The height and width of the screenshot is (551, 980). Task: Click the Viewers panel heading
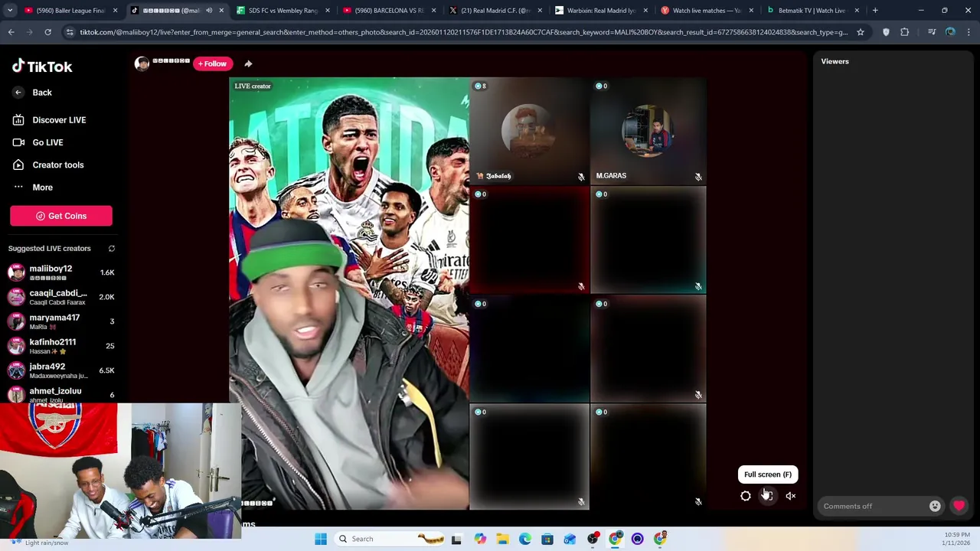click(x=835, y=61)
